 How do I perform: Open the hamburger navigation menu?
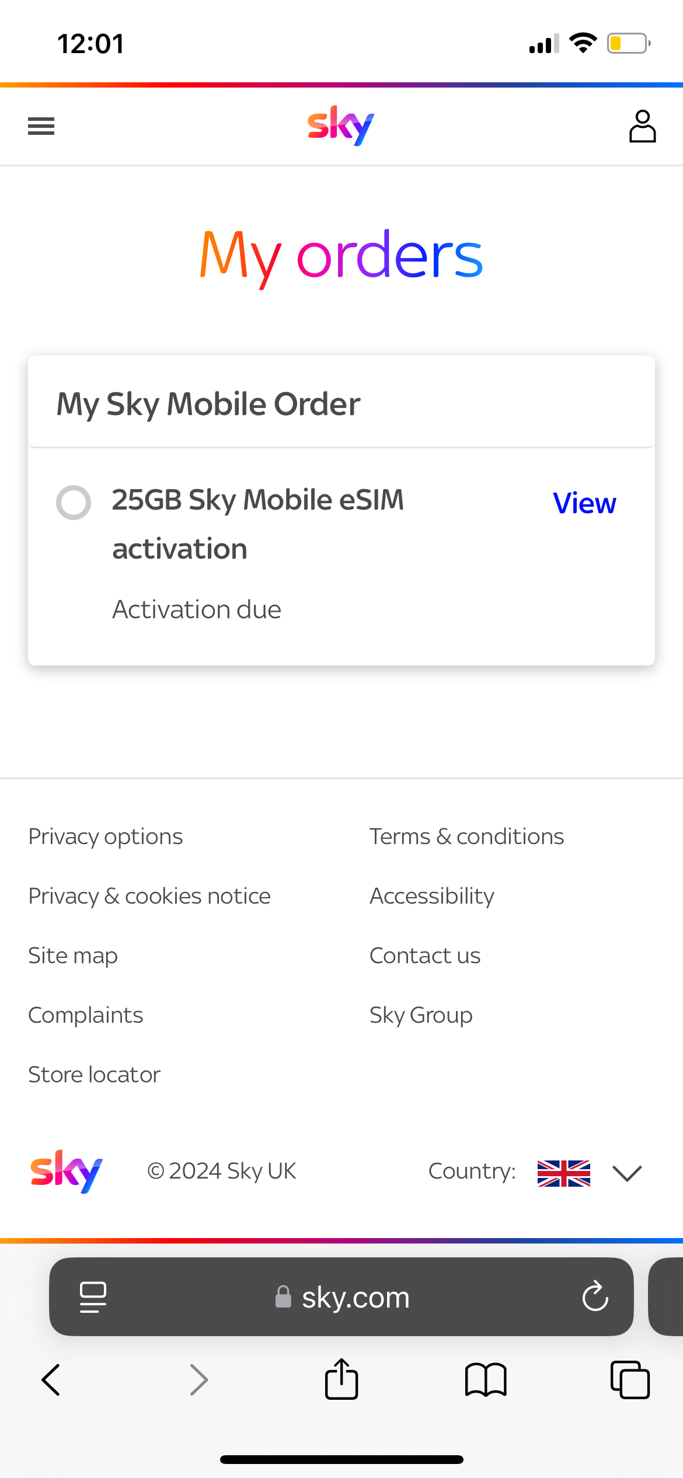coord(41,126)
